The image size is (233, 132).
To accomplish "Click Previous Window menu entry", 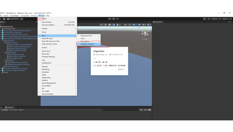I will coord(57,25).
